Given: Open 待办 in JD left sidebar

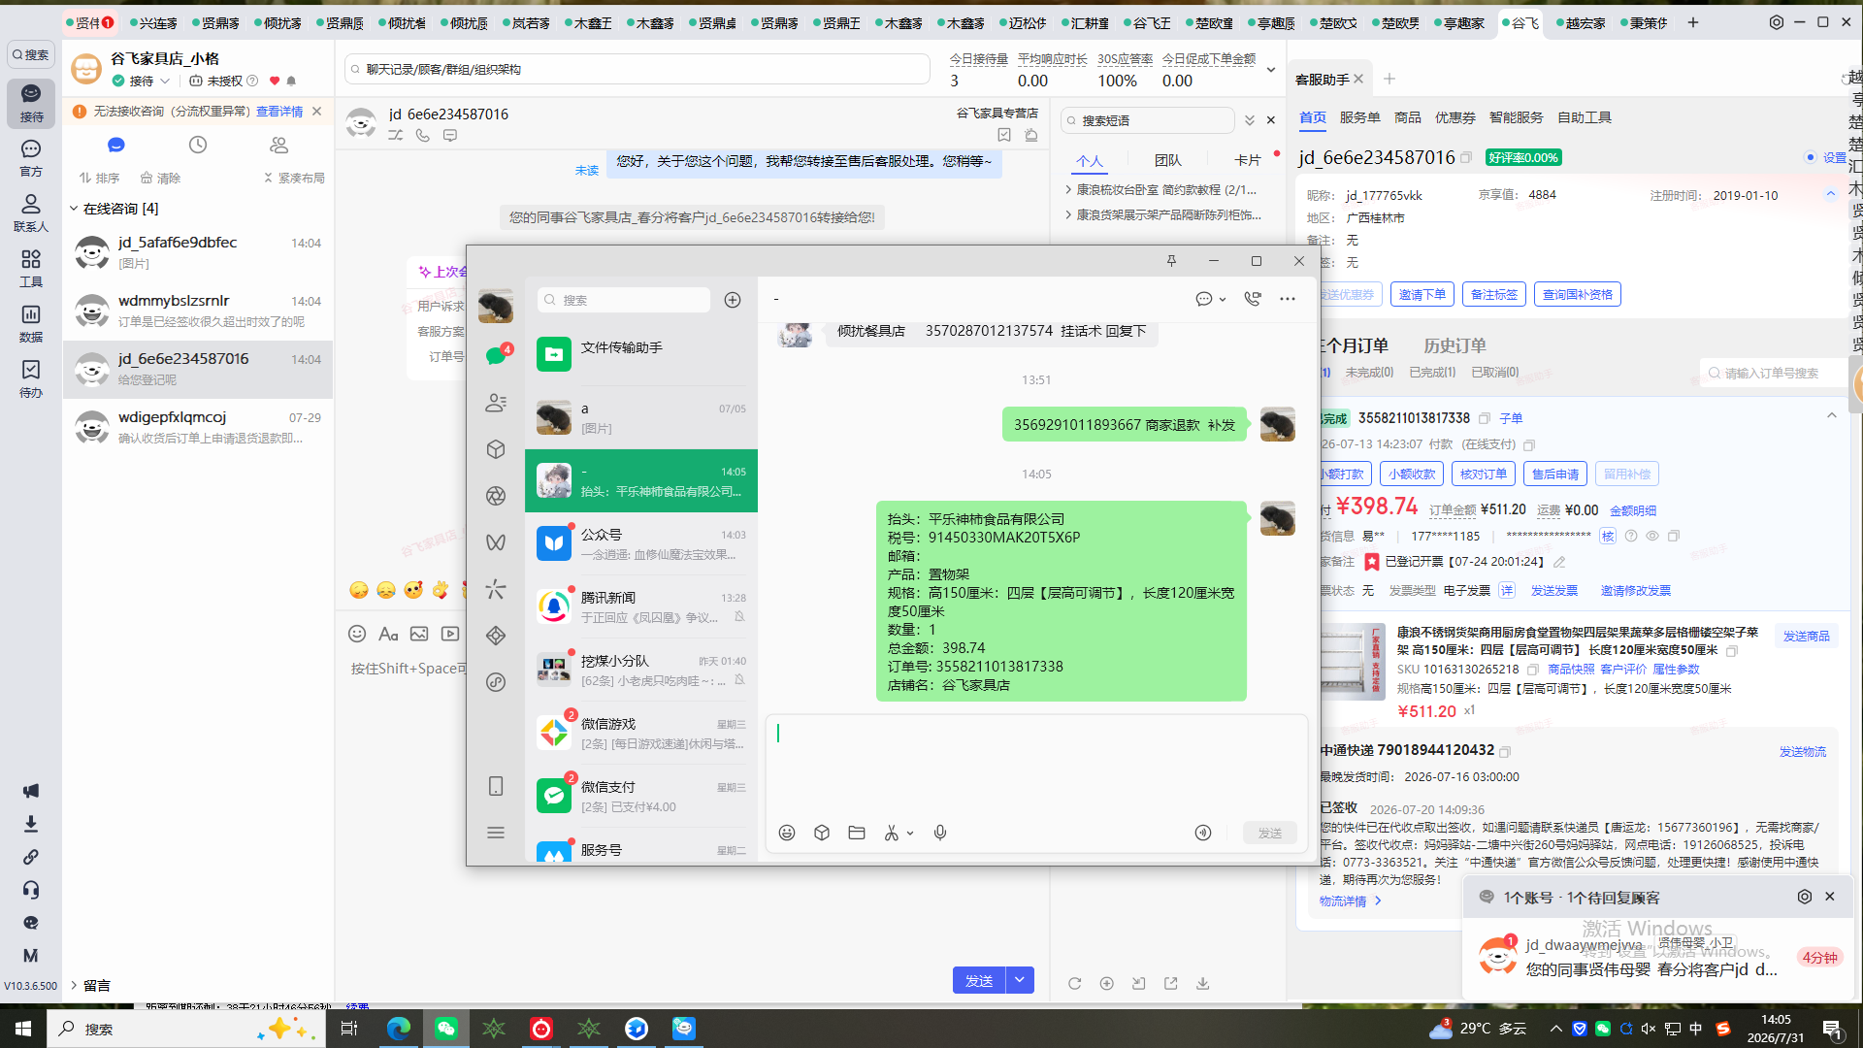Looking at the screenshot, I should 31,378.
